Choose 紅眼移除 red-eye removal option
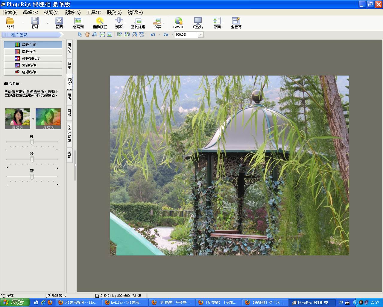Viewport: 383px width, 307px height. point(33,72)
